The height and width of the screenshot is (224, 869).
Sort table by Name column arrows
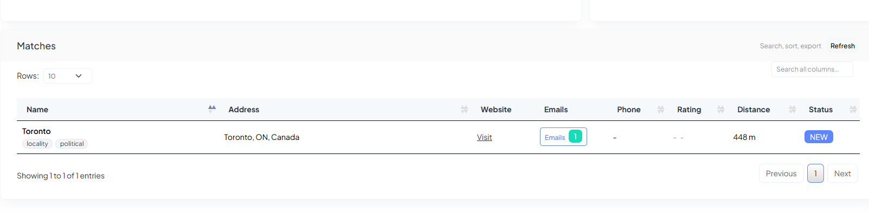[x=212, y=109]
